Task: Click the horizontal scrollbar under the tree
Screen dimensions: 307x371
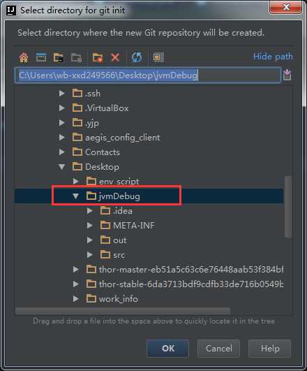Action: pos(123,311)
